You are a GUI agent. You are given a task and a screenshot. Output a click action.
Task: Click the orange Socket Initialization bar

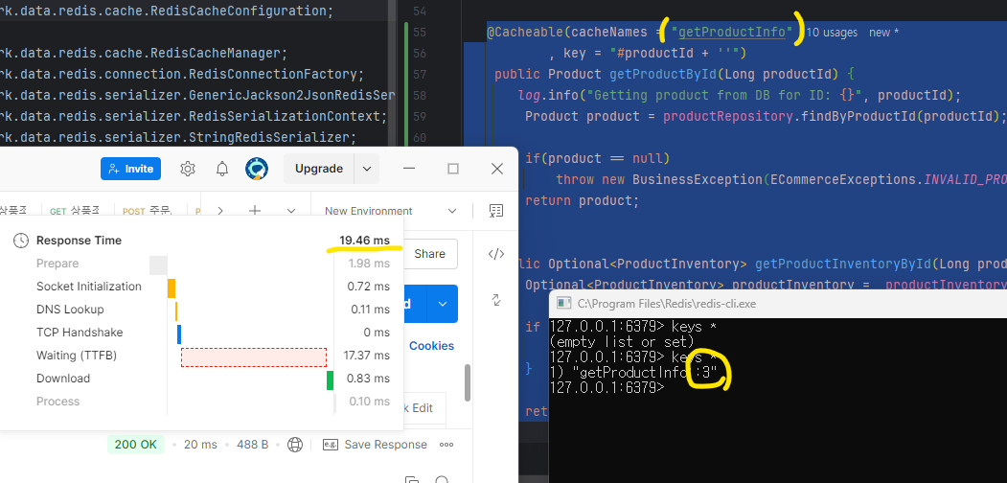pos(172,287)
